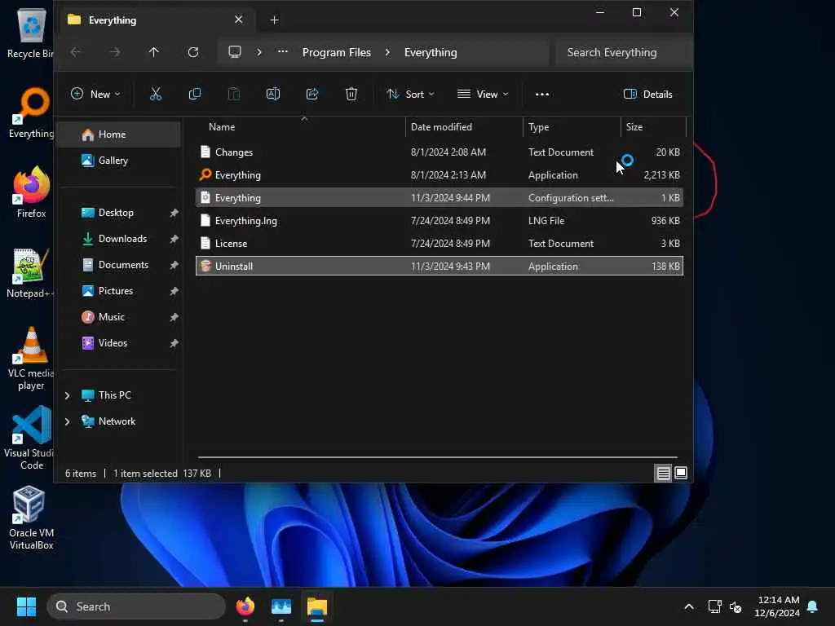Viewport: 835px width, 626px height.
Task: Unpin the Desktop quick access pin
Action: [x=174, y=213]
